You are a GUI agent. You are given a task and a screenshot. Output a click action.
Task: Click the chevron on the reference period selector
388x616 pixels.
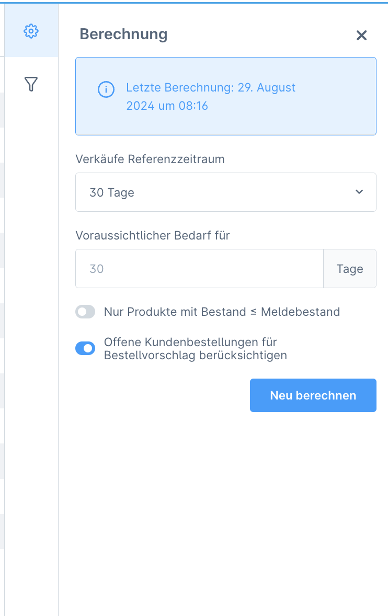tap(359, 192)
